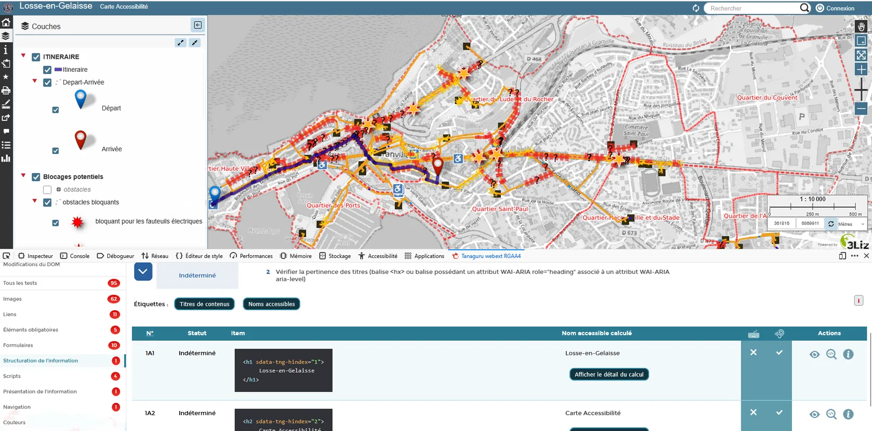Screen dimensions: 872x431
Task: Uncheck the Arrivée legend checkbox
Action: coord(56,151)
